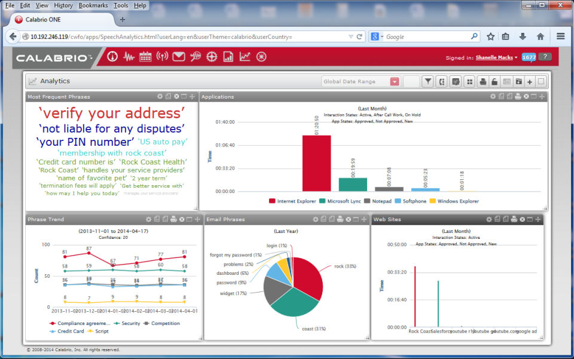Image resolution: width=574 pixels, height=359 pixels.
Task: Click the move handle of Phrase Trend widget
Action: coord(198,219)
